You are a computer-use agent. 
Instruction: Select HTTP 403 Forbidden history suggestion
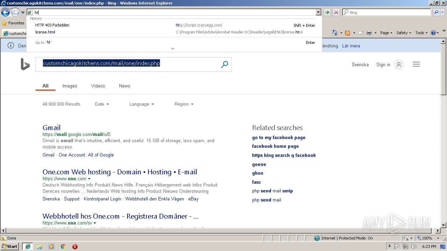click(174, 25)
